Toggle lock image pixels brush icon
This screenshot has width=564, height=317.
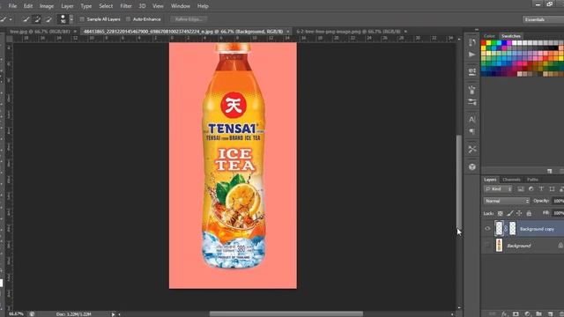tap(509, 213)
